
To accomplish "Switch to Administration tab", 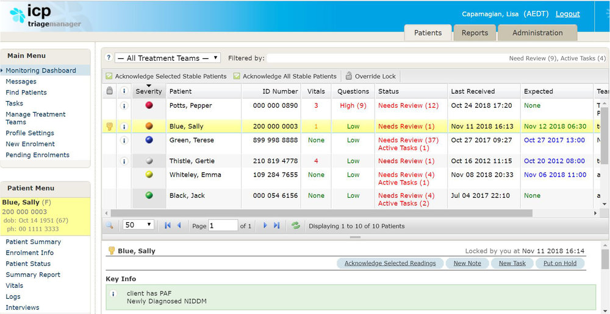I will 537,33.
